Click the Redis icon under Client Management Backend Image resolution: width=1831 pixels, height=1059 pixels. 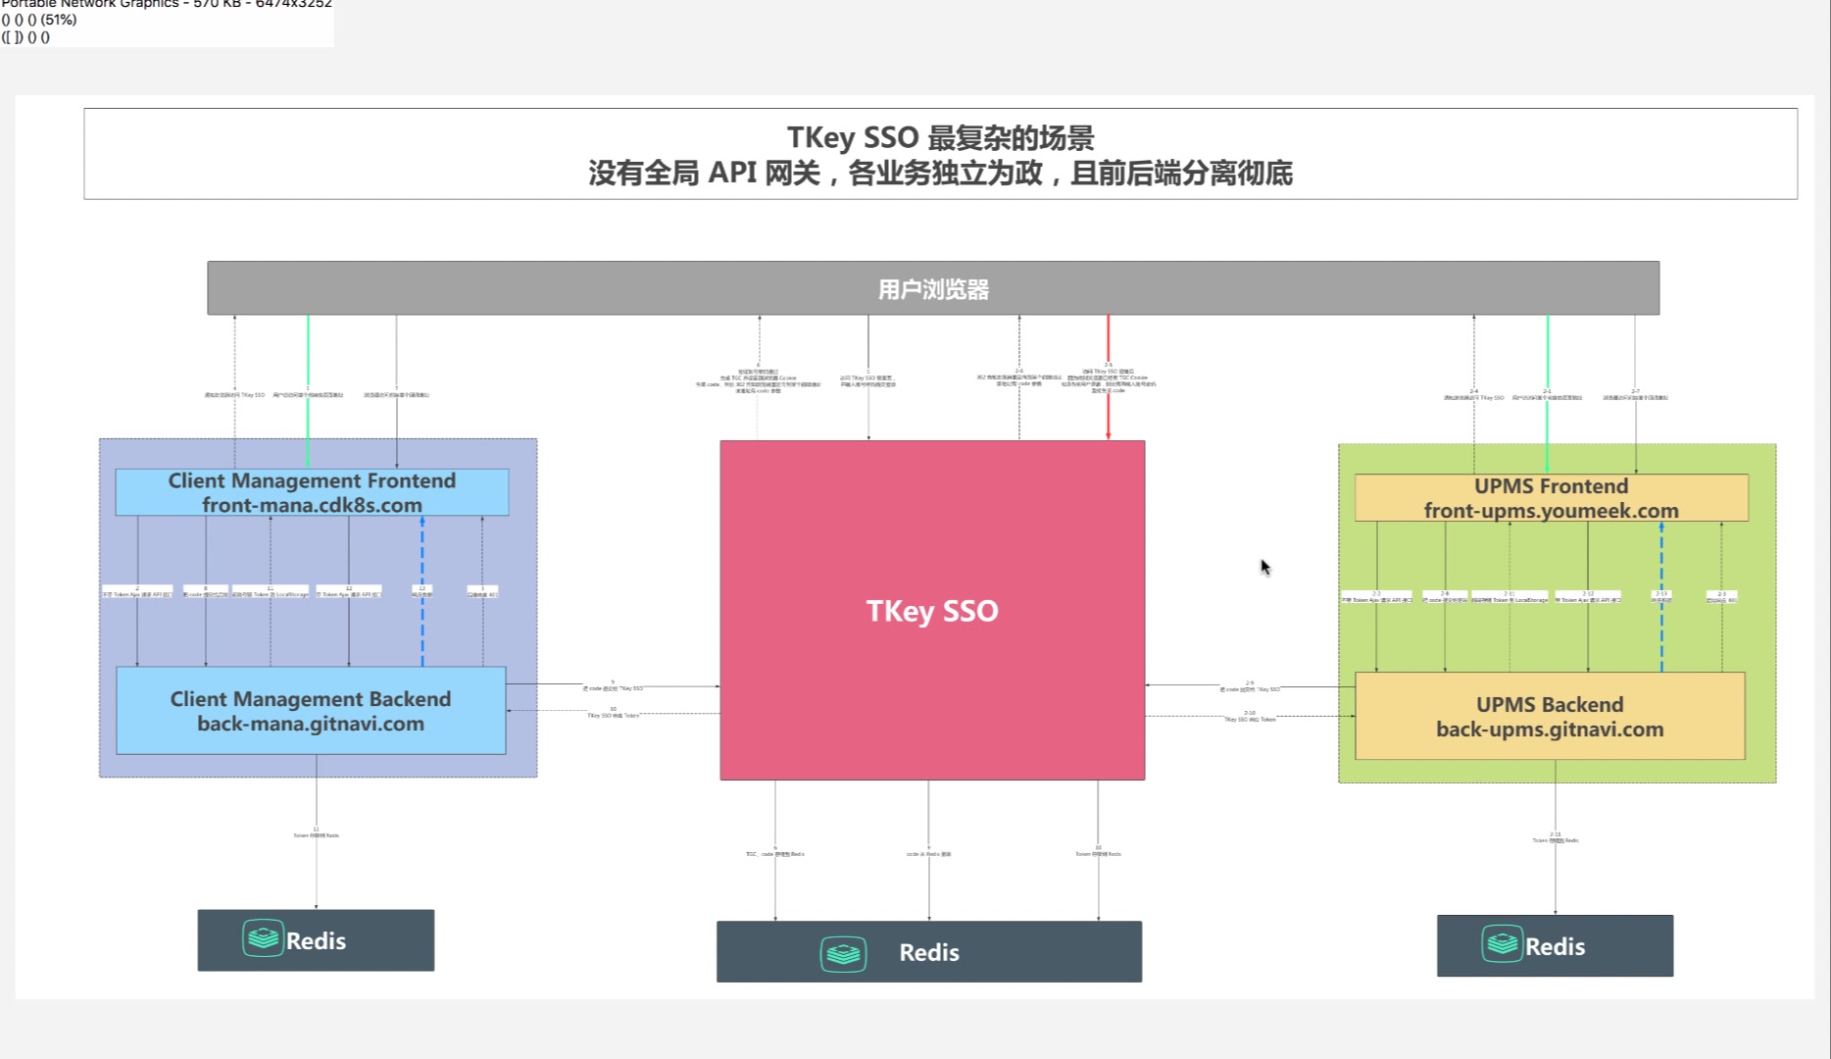point(263,938)
